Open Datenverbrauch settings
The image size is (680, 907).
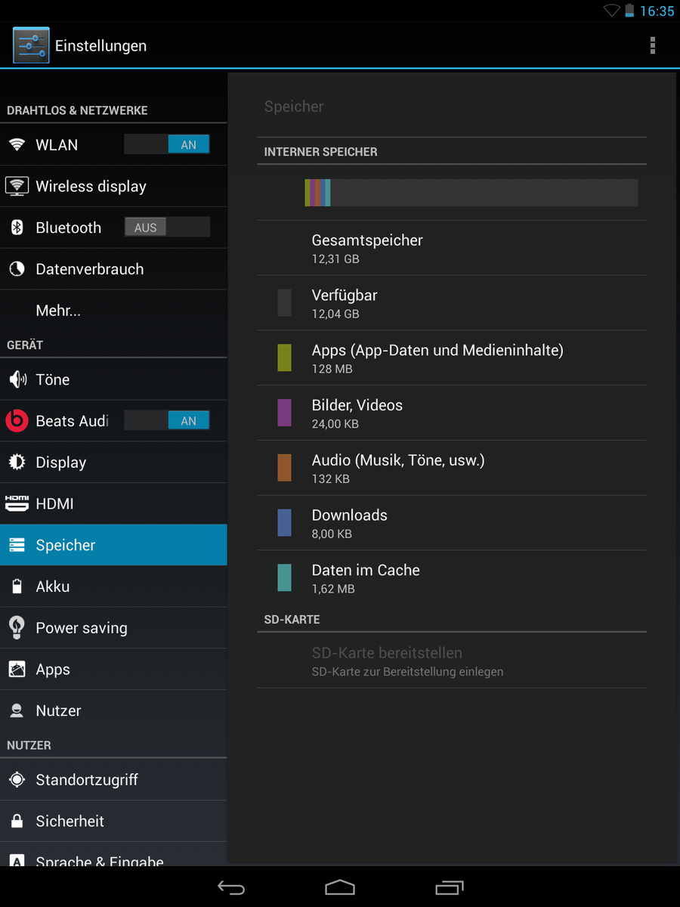(113, 269)
